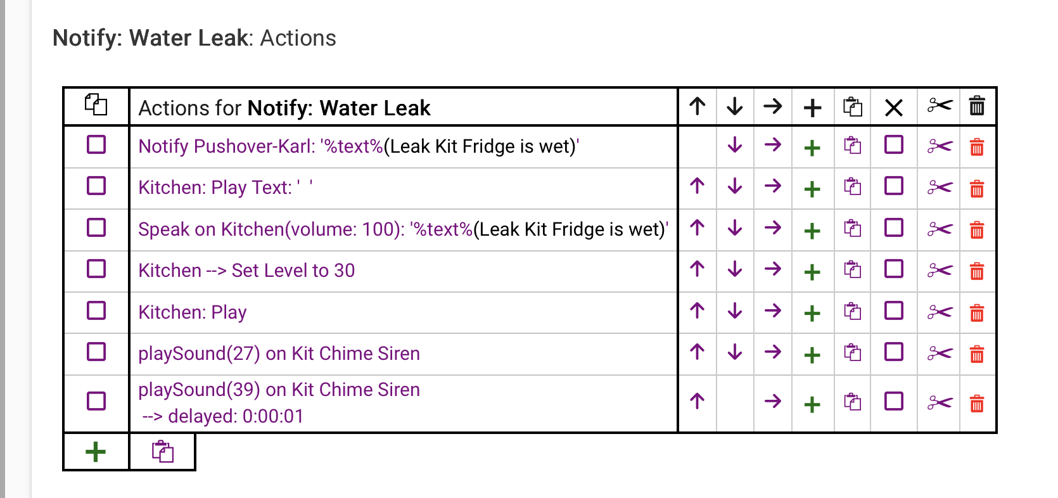Edit the Kitchen --> Set Level to 30 action

coord(246,271)
